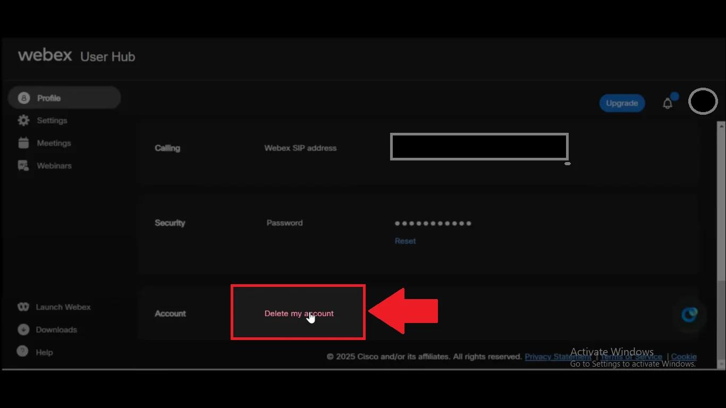Click the Webex SIP address label
The height and width of the screenshot is (408, 726).
coord(300,148)
